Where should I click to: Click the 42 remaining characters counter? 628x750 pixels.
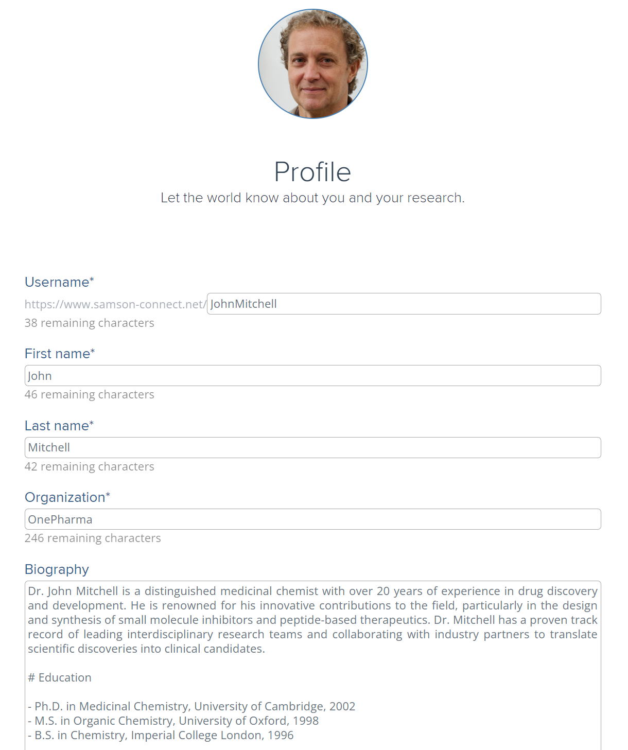click(x=89, y=466)
